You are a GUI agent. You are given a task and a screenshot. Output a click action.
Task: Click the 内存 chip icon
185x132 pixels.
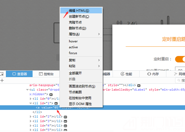(149, 74)
